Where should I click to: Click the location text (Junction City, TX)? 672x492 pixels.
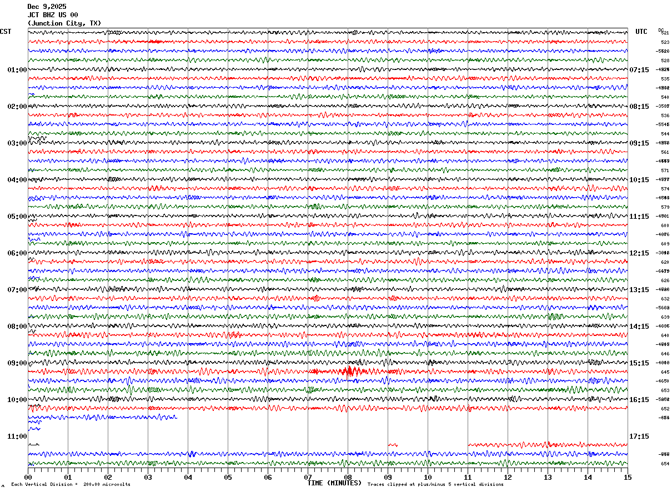point(64,23)
